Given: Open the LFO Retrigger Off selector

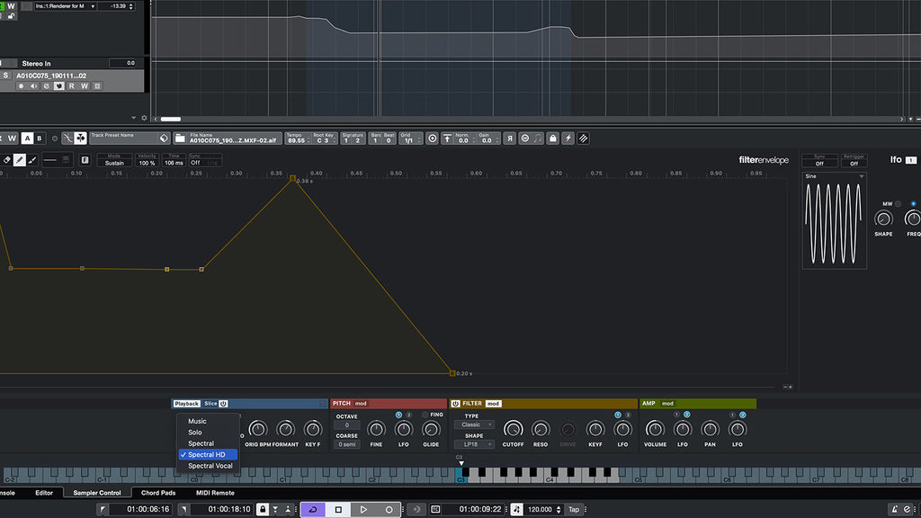Looking at the screenshot, I should point(854,160).
